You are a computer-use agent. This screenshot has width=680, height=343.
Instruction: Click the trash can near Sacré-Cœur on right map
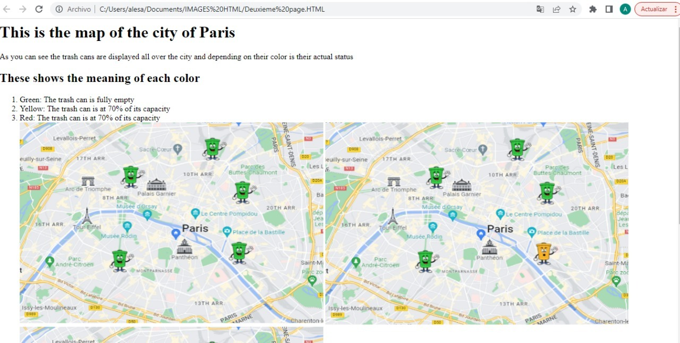(518, 149)
